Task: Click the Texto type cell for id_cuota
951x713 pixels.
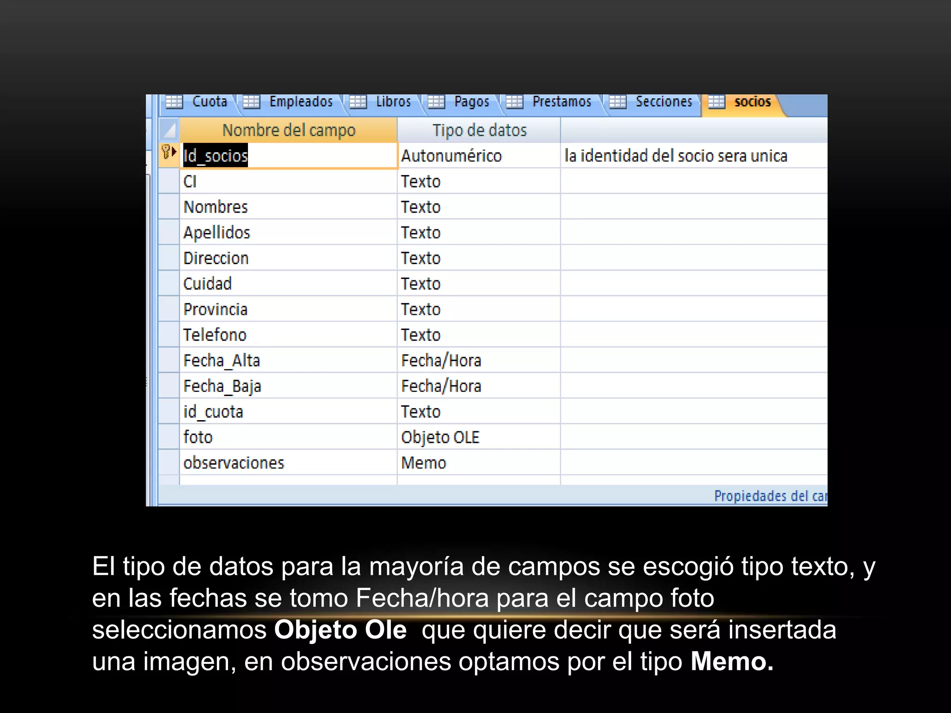Action: 479,411
